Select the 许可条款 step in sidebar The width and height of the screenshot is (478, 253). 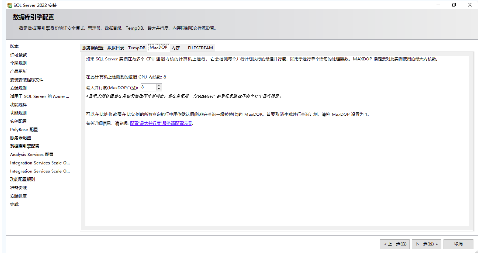(19, 55)
